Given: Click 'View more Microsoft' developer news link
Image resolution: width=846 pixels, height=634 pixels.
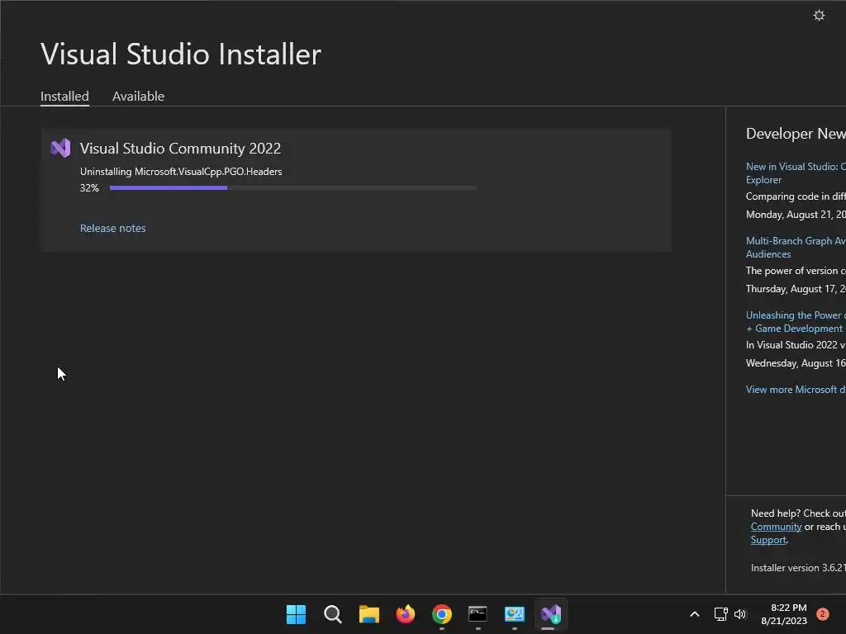Looking at the screenshot, I should [796, 390].
